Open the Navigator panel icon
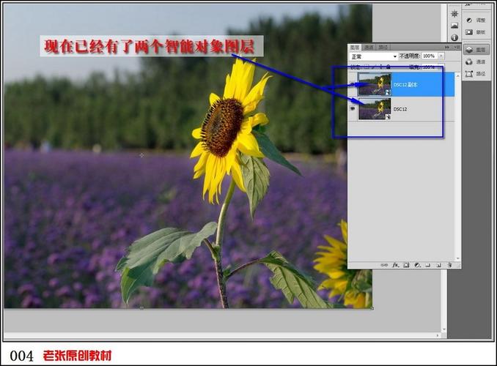Screen dimensions: 497x366 pyautogui.click(x=454, y=14)
